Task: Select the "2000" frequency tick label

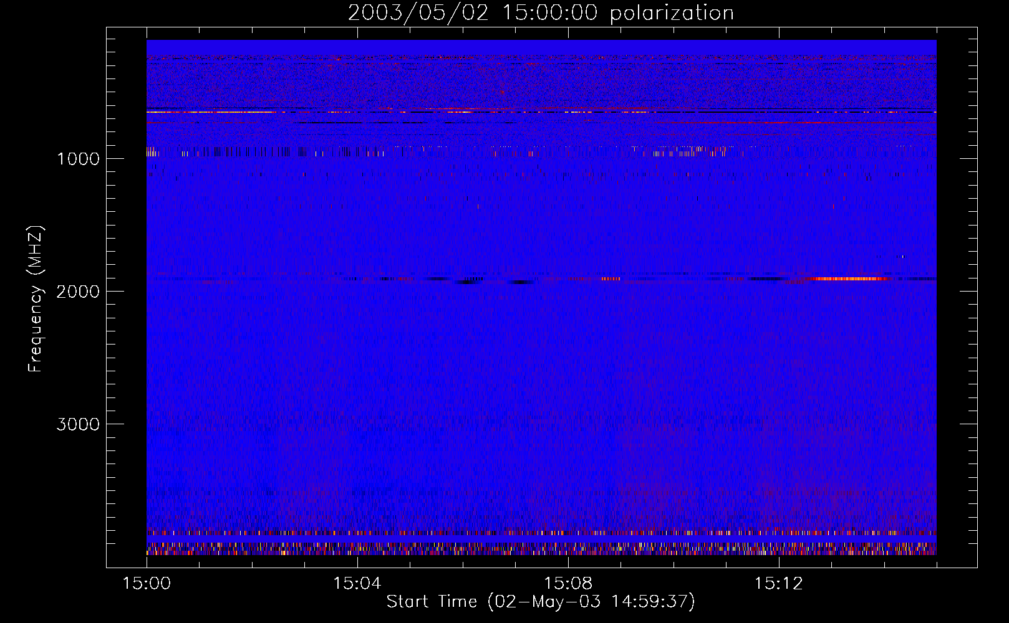Action: [78, 292]
